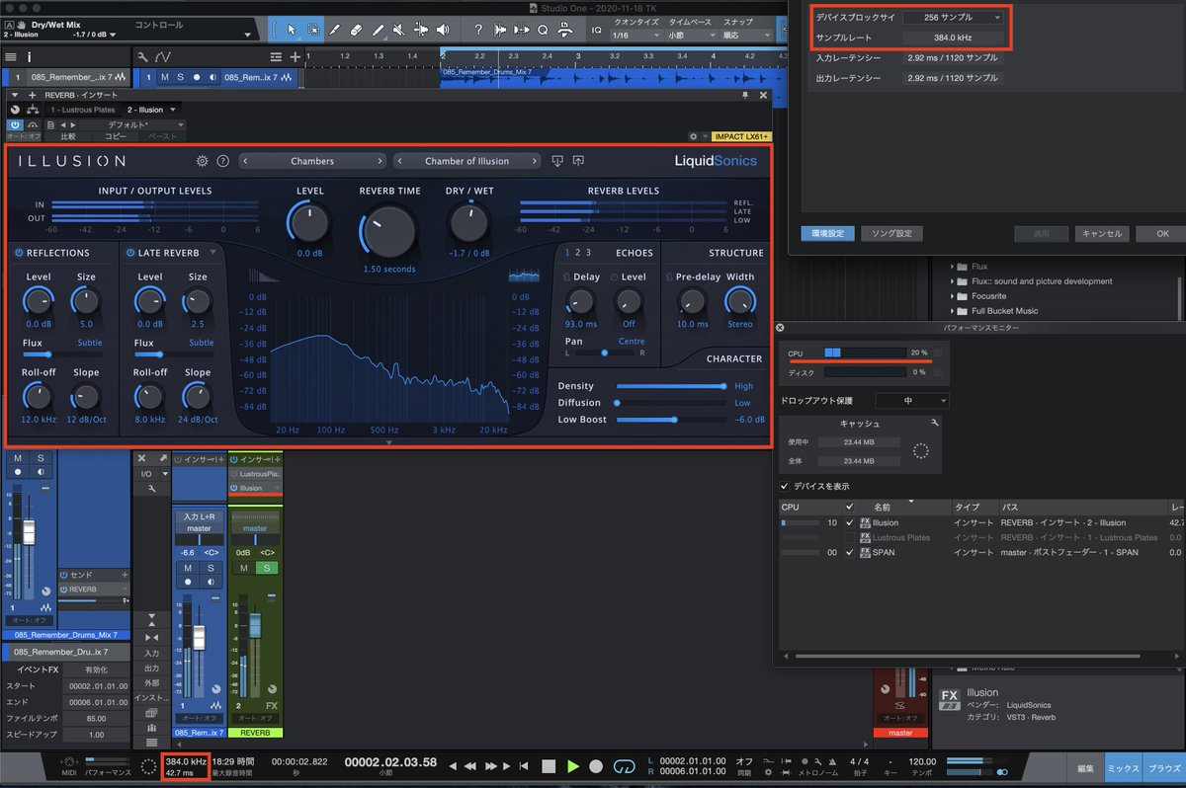Screen dimensions: 1186x788
Task: Open the Chamber of Illusion preset dropdown
Action: (x=467, y=161)
